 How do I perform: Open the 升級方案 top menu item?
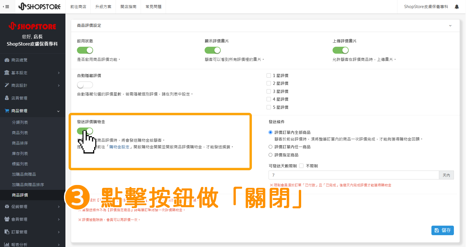[103, 7]
